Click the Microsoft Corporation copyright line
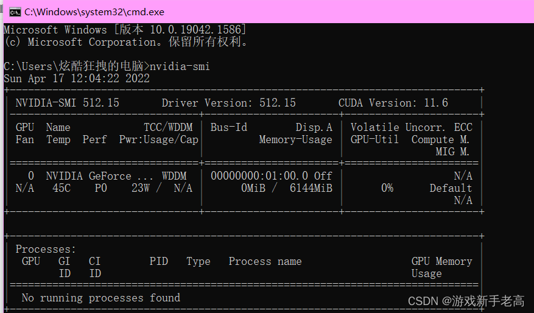 coord(125,42)
